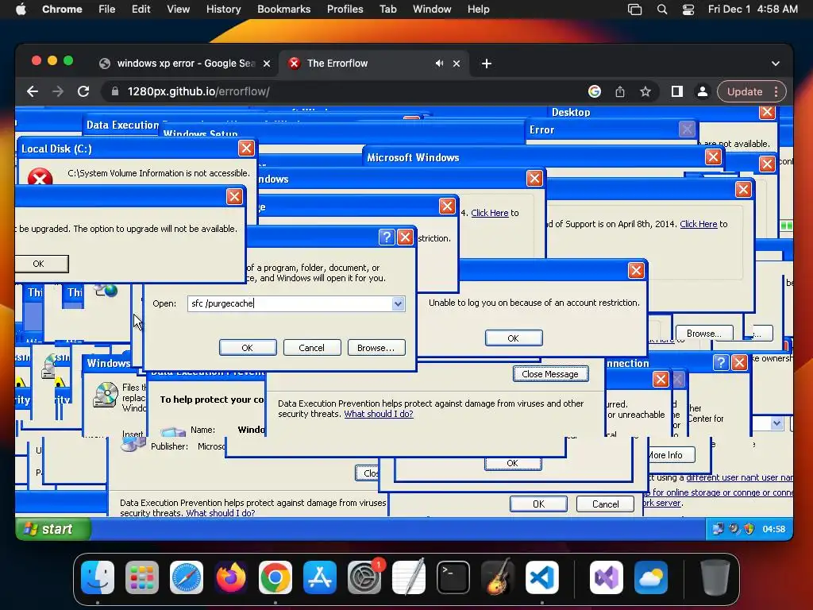Open the Trash in the Dock
The image size is (813, 610).
(x=715, y=577)
